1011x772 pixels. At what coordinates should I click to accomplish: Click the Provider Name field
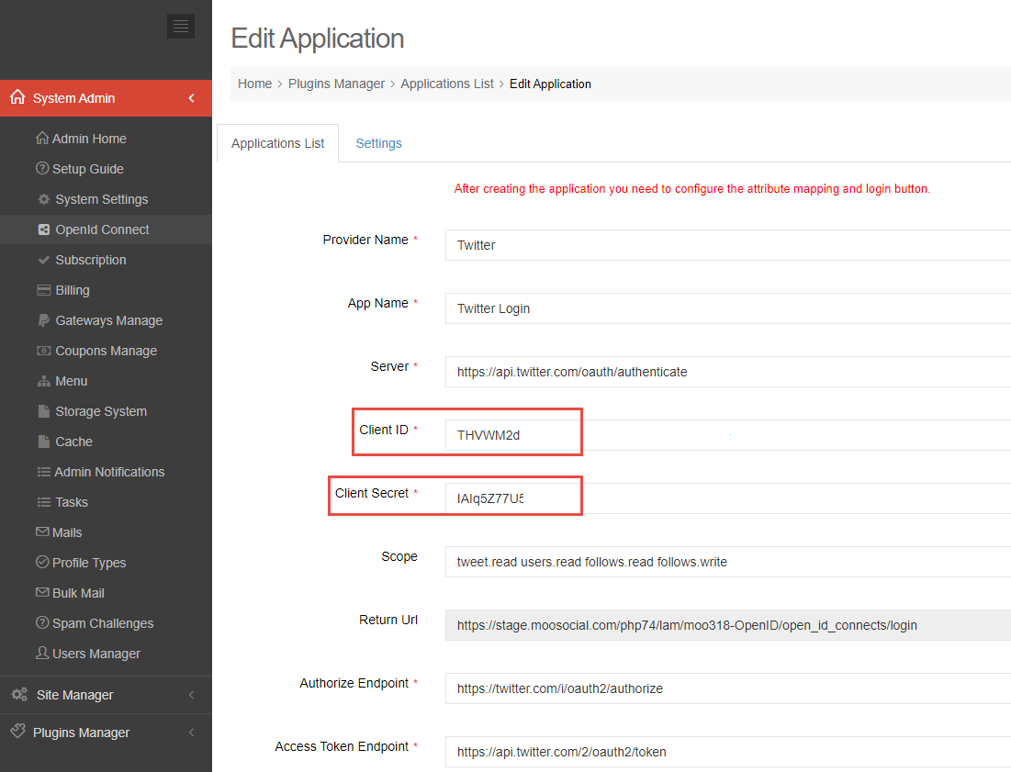point(728,245)
